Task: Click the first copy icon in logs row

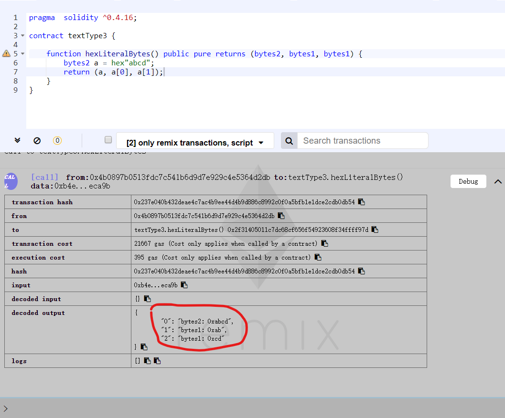Action: point(147,361)
